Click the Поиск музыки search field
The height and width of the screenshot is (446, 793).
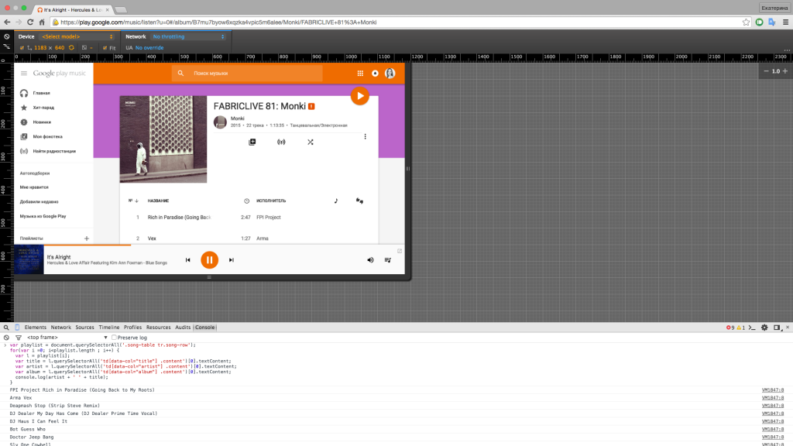[256, 74]
